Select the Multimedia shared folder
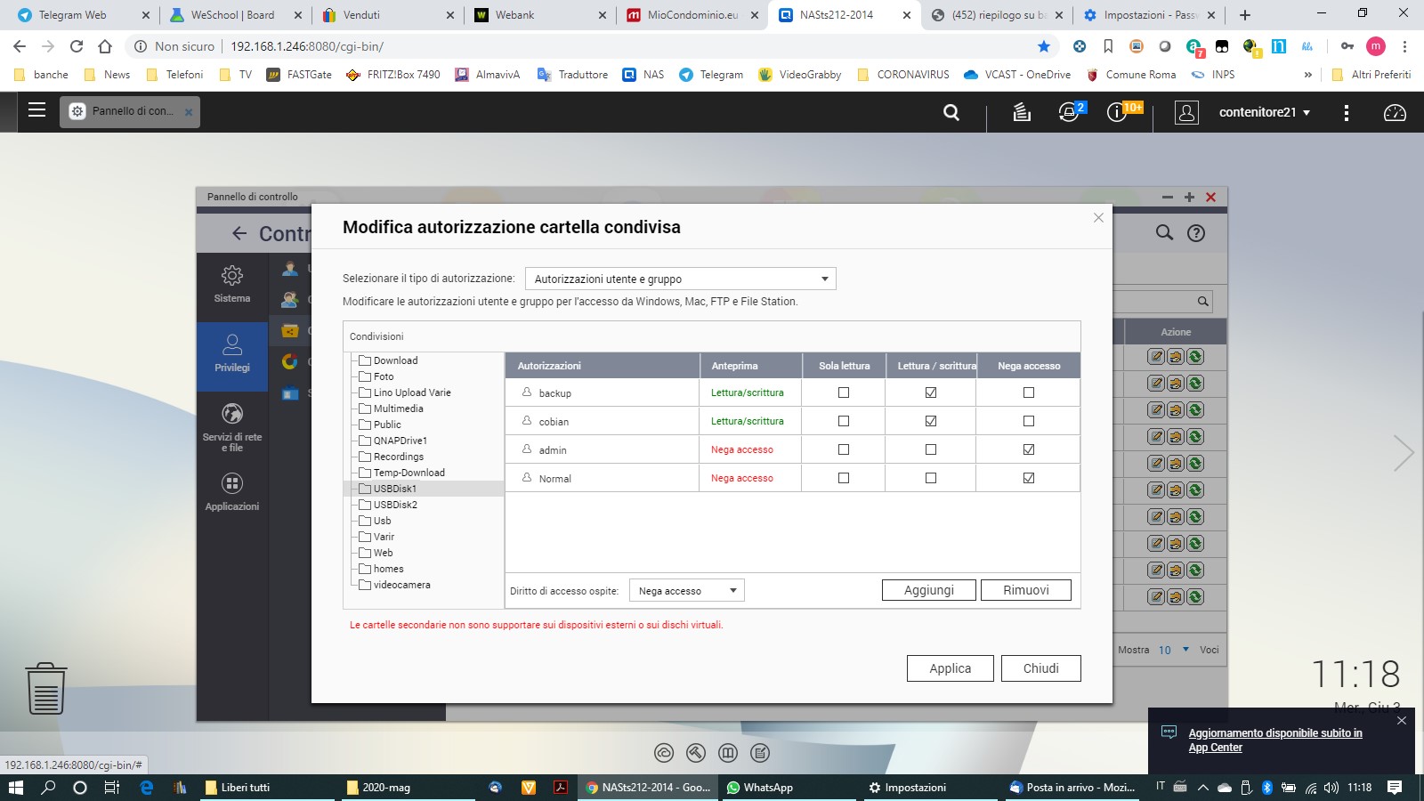The width and height of the screenshot is (1424, 801). tap(398, 409)
